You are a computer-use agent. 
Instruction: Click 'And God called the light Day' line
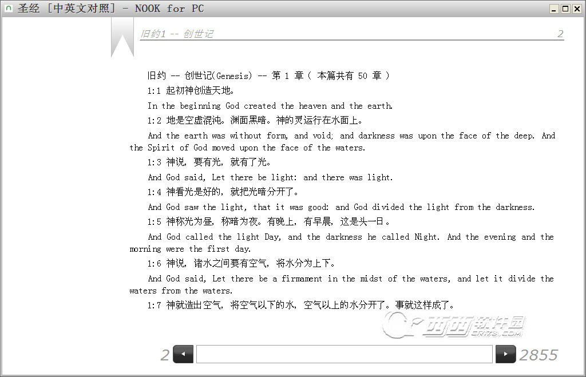[351, 237]
